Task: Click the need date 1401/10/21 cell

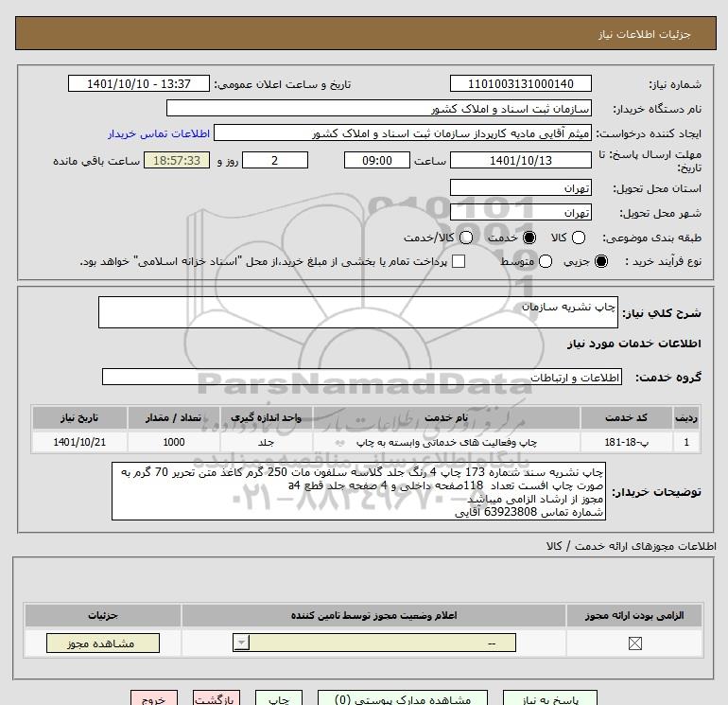Action: (79, 442)
